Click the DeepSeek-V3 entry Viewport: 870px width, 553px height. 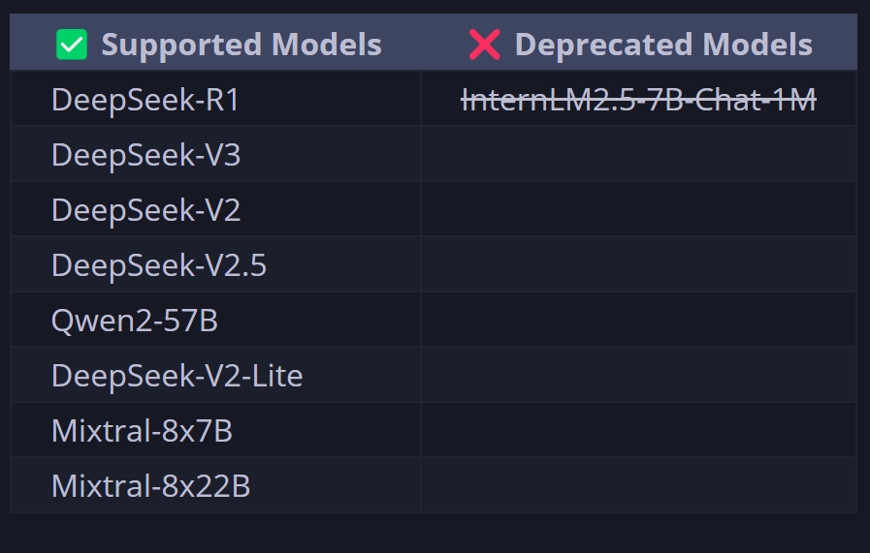click(145, 155)
